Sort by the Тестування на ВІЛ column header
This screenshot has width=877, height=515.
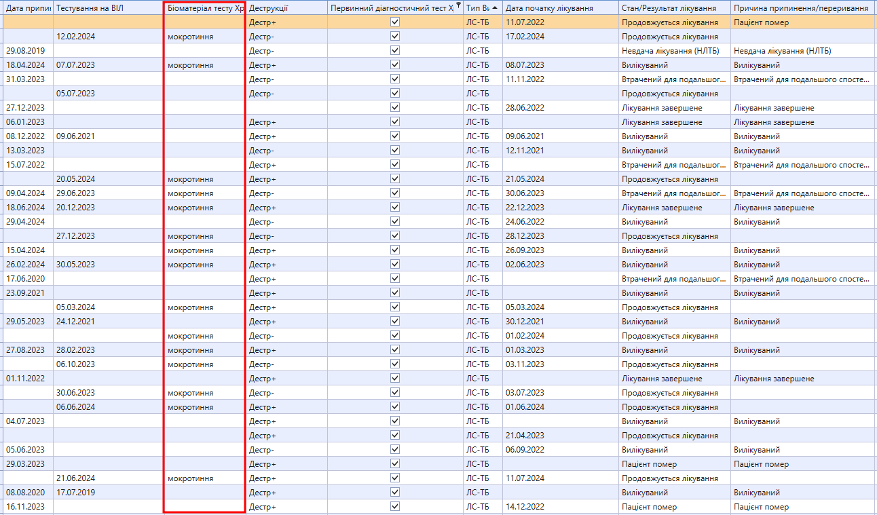click(108, 7)
